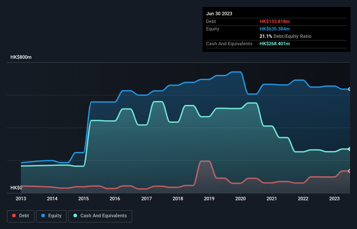The width and height of the screenshot is (357, 229).
Task: Toggle the Equity series legend button
Action: click(51, 216)
